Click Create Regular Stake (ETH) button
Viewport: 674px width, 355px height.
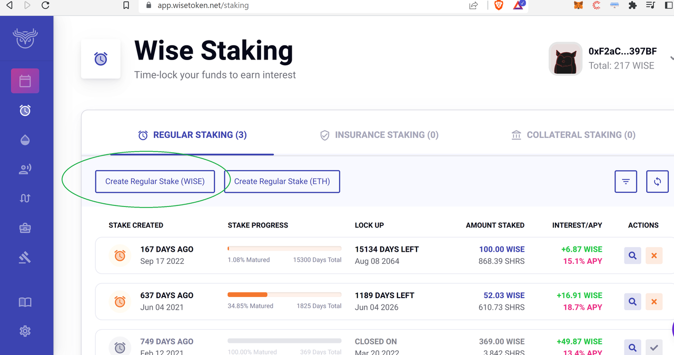pos(282,182)
